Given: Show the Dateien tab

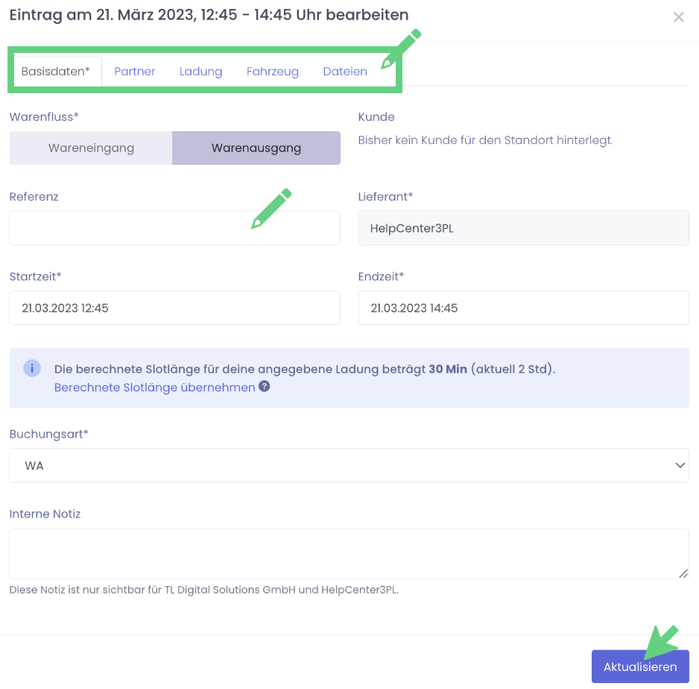Looking at the screenshot, I should (x=345, y=72).
